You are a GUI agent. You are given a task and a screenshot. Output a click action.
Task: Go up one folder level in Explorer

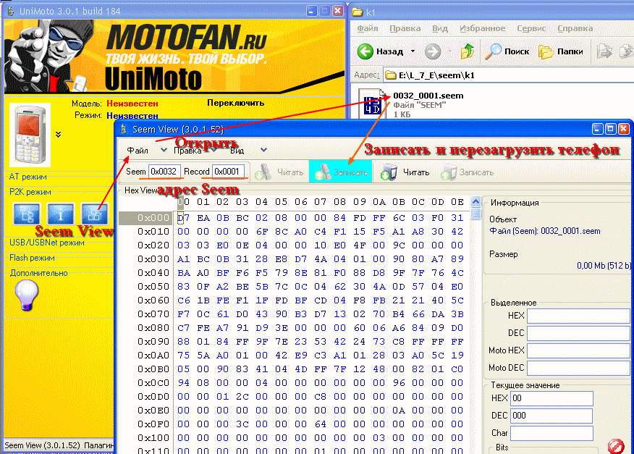coord(468,51)
